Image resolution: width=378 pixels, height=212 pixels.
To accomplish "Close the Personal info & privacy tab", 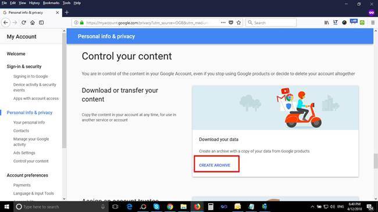I will [x=58, y=13].
